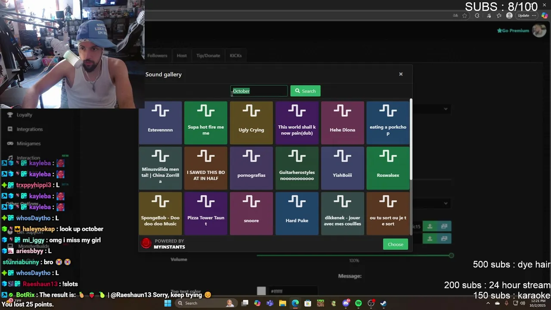Viewport: 551px width, 310px height.
Task: Open browser Favorites list icon
Action: 499,15
